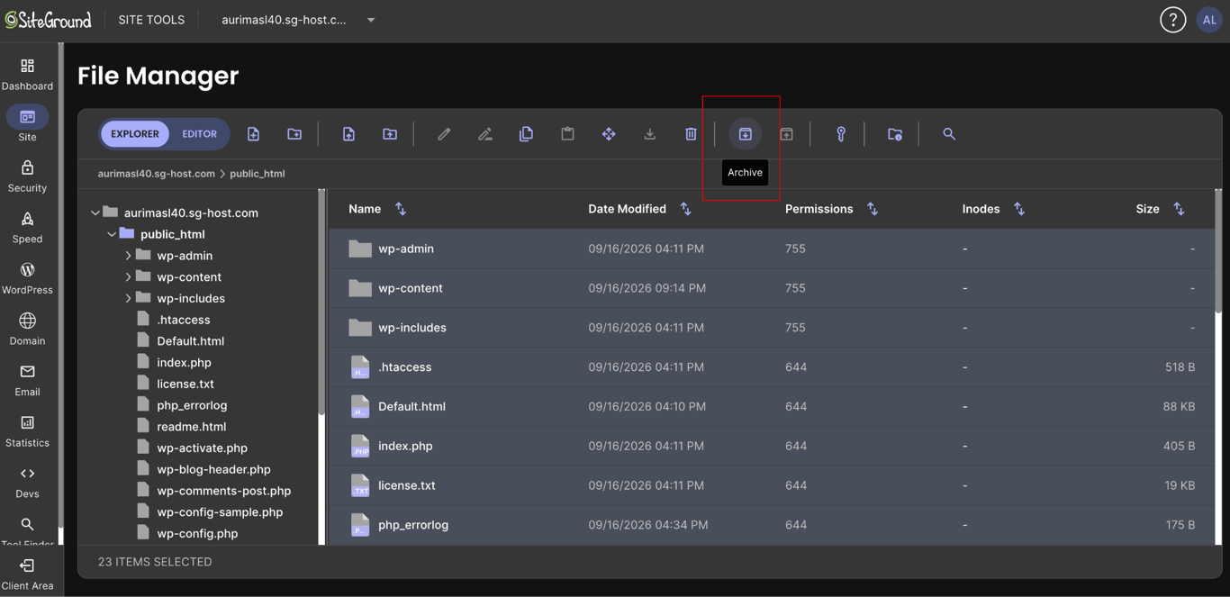Open the Help question mark icon
Viewport: 1230px width, 597px height.
click(1172, 20)
